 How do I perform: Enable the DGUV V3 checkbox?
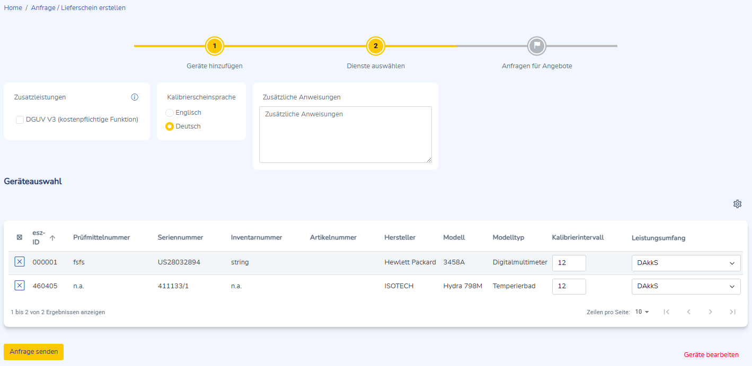coord(20,120)
